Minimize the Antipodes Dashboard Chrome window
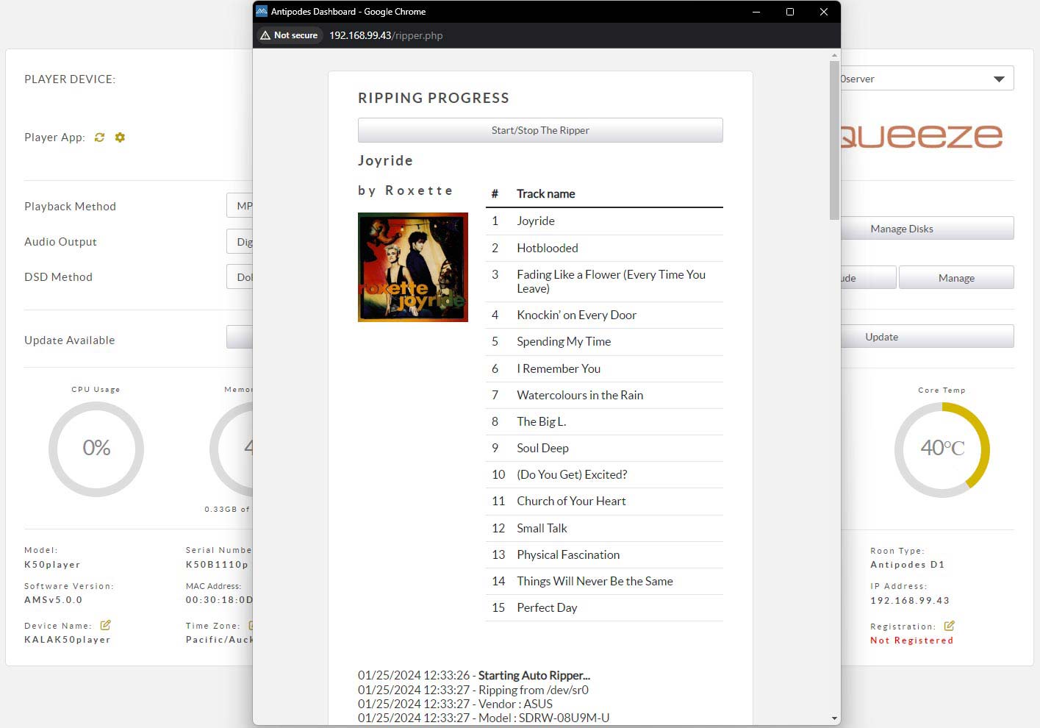The height and width of the screenshot is (728, 1040). (x=756, y=12)
